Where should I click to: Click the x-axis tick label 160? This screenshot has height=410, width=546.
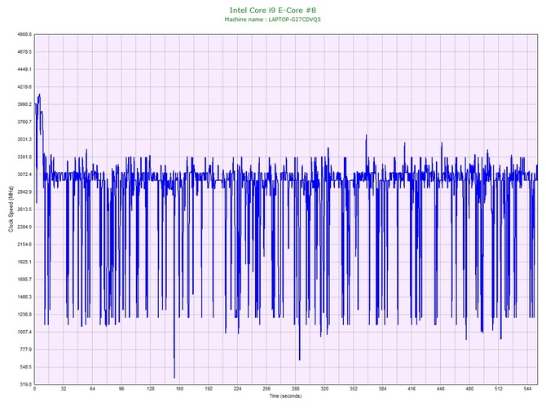click(x=179, y=389)
